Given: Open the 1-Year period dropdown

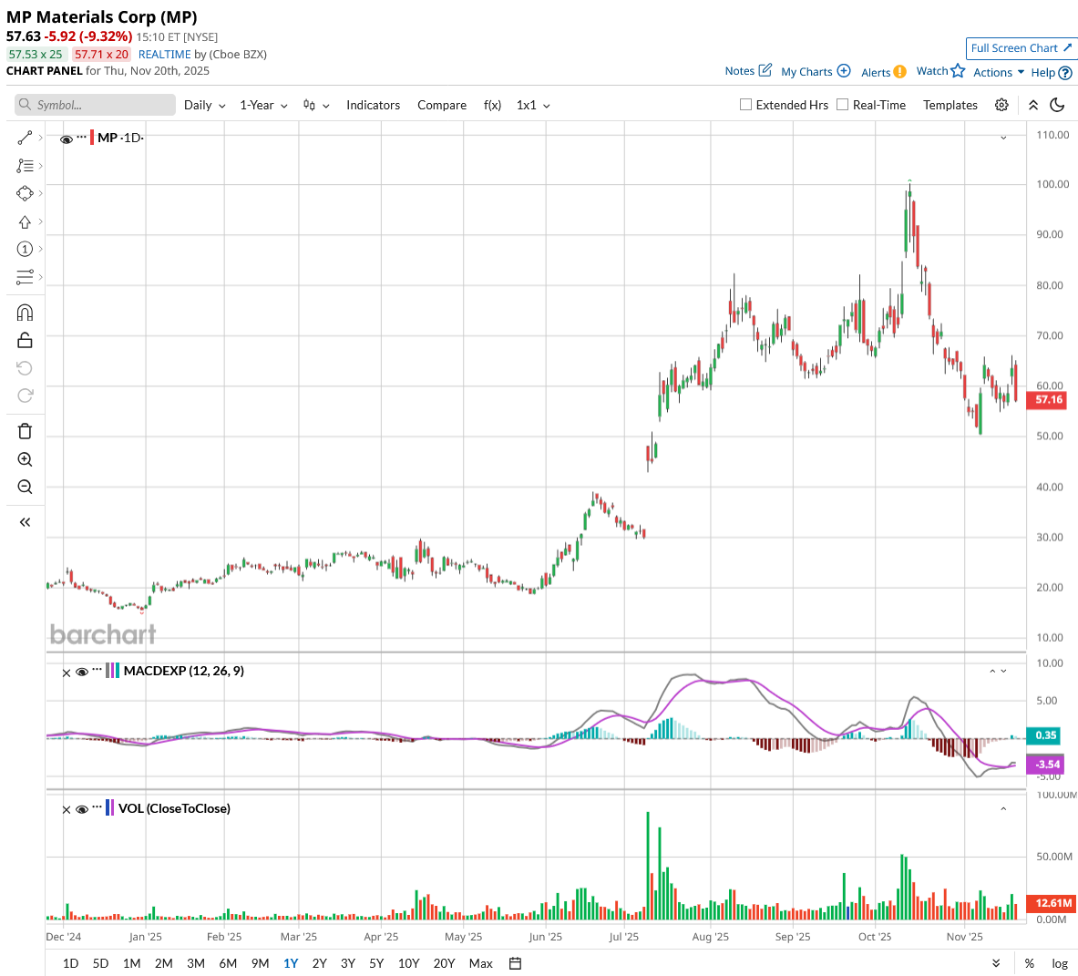Looking at the screenshot, I should tap(263, 105).
